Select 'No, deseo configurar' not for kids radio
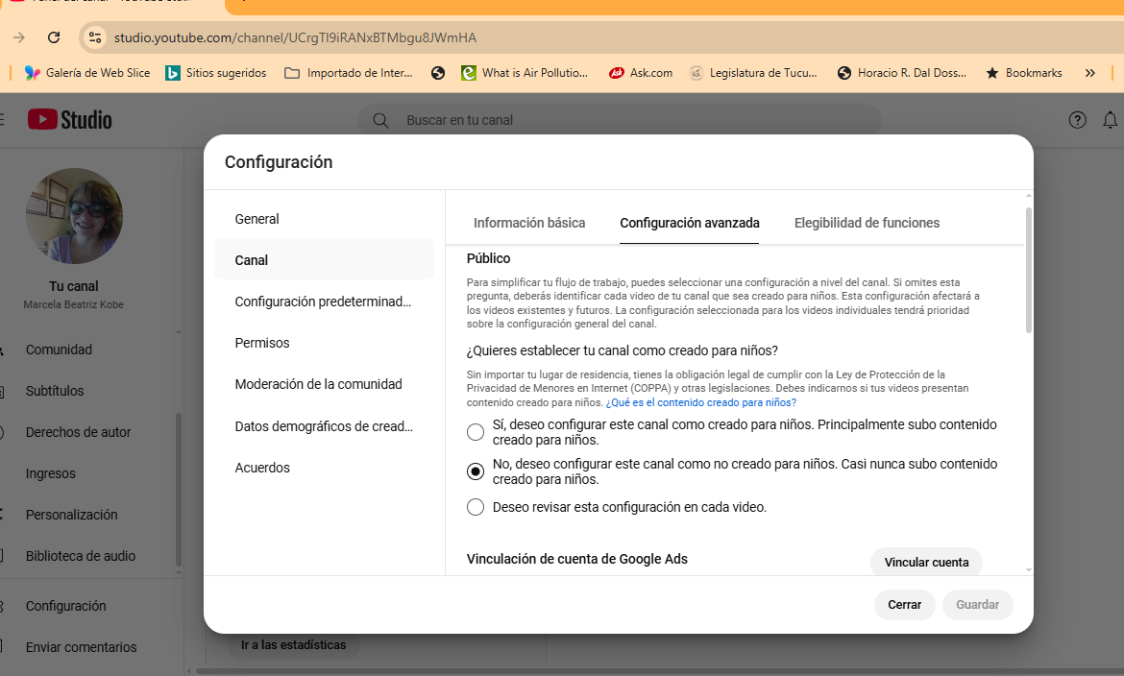Screen dimensions: 1124x676 pos(476,471)
